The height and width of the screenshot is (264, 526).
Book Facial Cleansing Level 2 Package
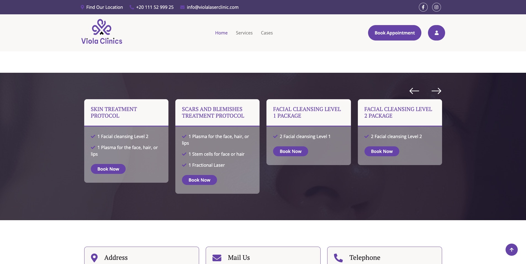pyautogui.click(x=382, y=151)
